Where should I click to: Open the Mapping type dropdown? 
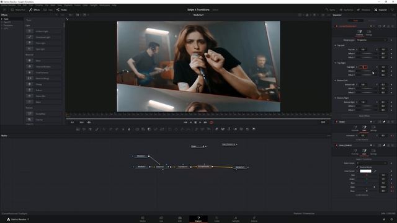click(372, 40)
